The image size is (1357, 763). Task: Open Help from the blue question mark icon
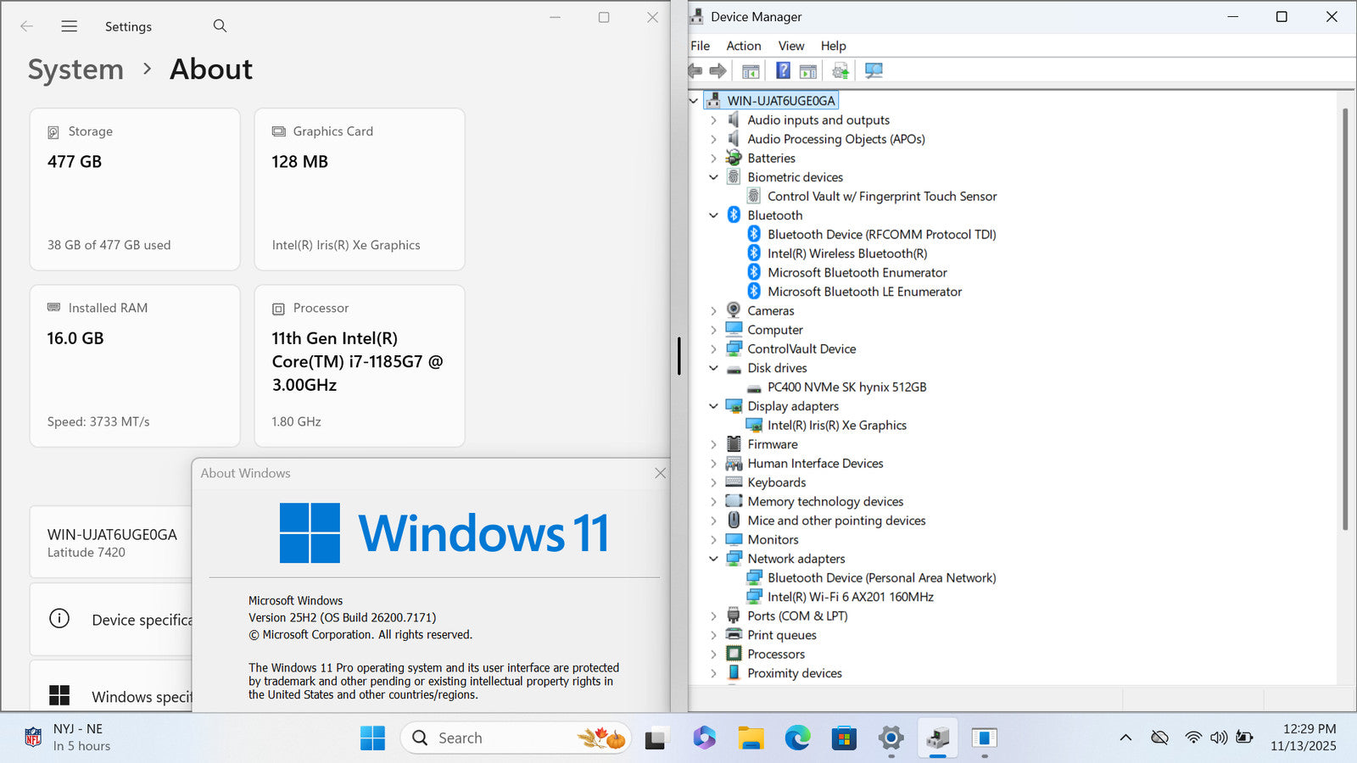[783, 71]
